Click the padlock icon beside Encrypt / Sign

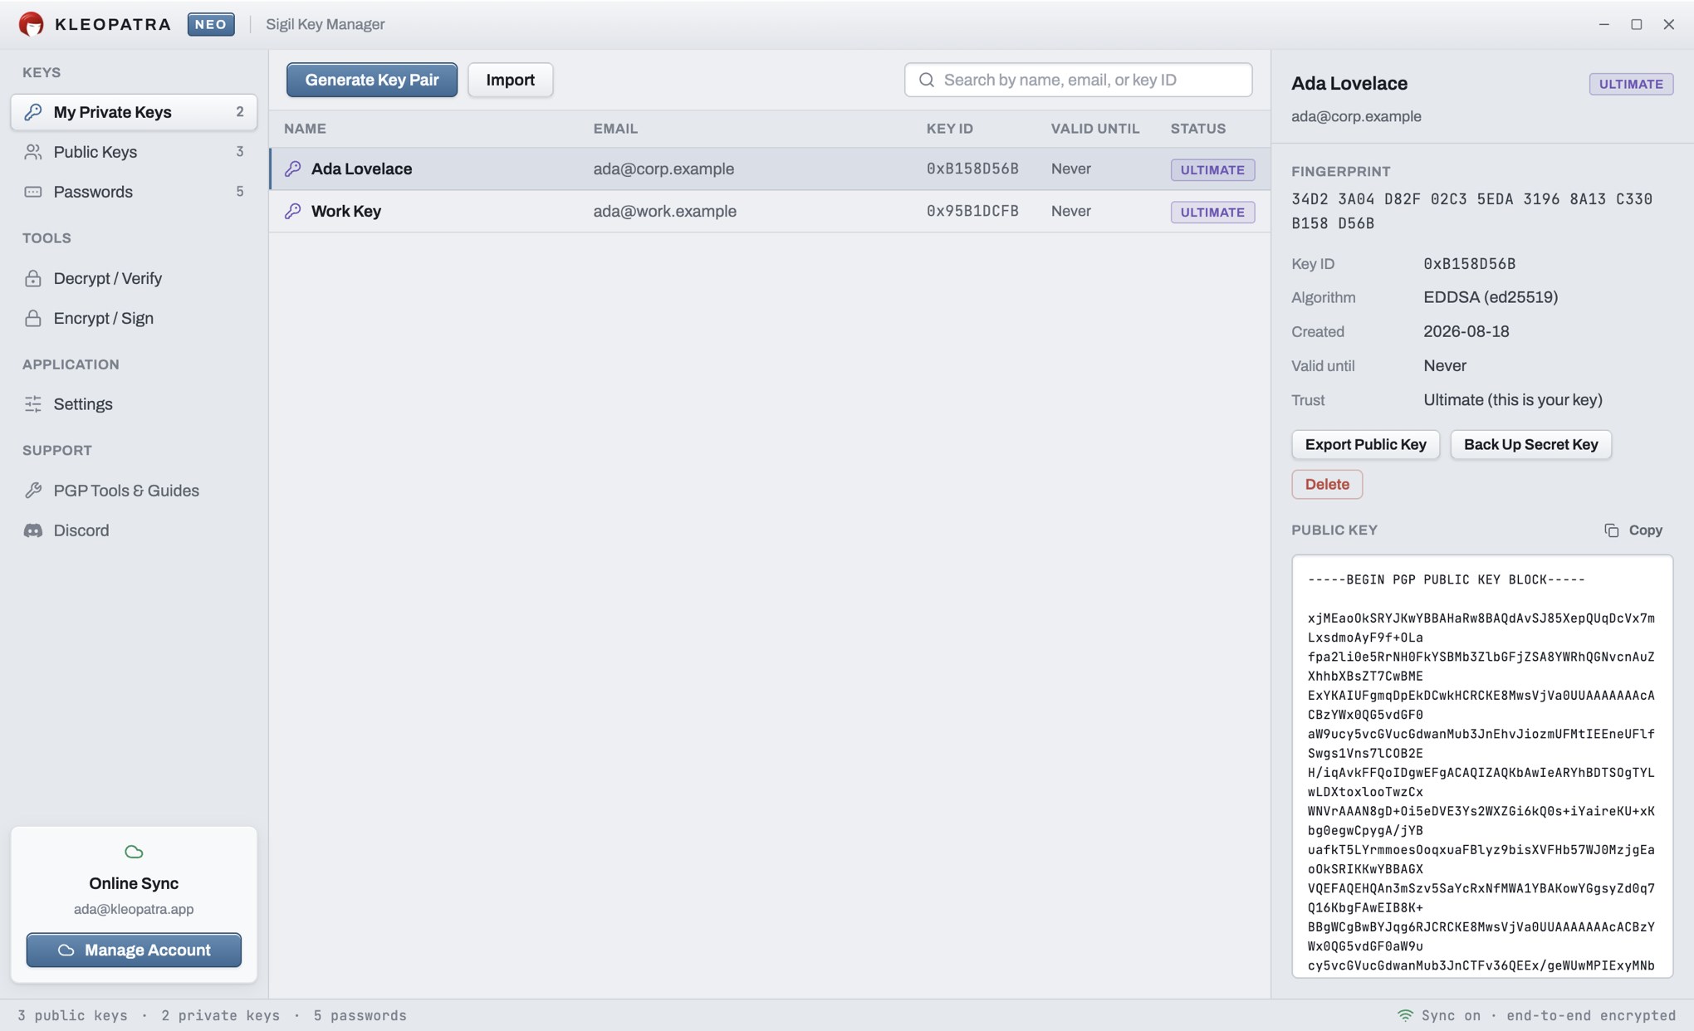tap(33, 318)
